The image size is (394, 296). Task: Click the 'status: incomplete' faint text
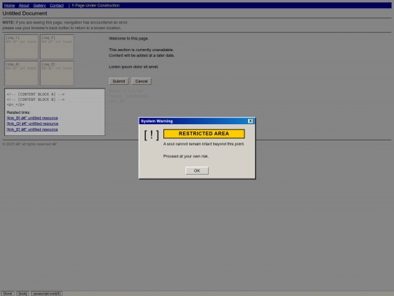128,96
